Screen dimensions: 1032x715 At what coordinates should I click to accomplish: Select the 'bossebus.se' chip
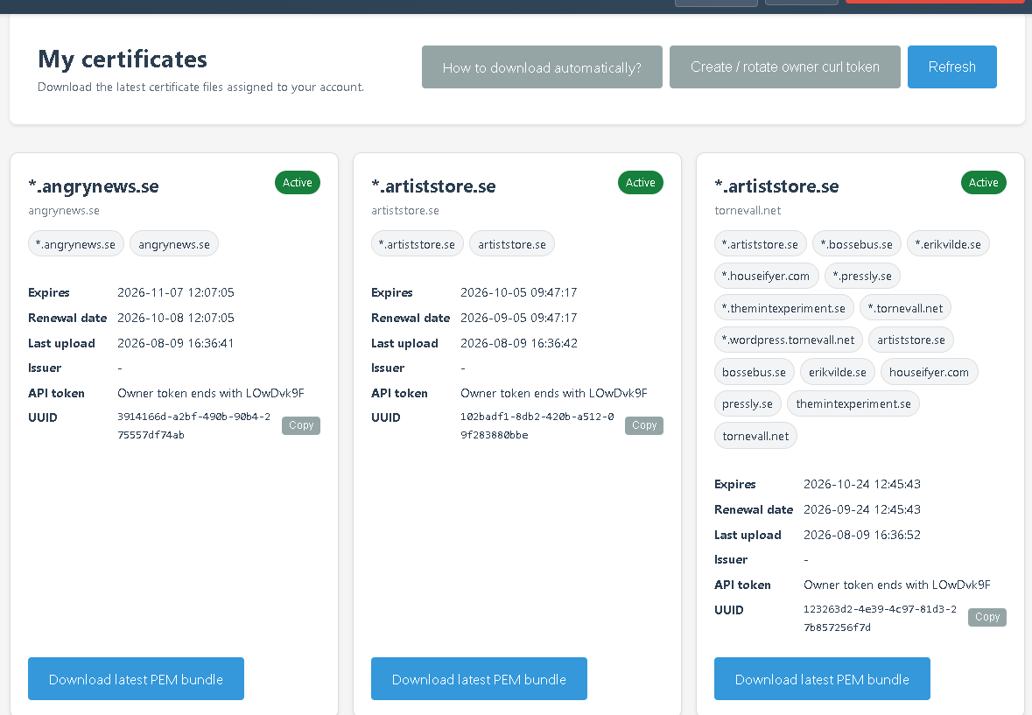pos(755,372)
